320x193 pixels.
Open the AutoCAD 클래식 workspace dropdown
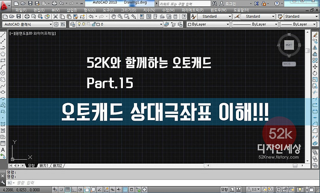pyautogui.click(x=27, y=24)
